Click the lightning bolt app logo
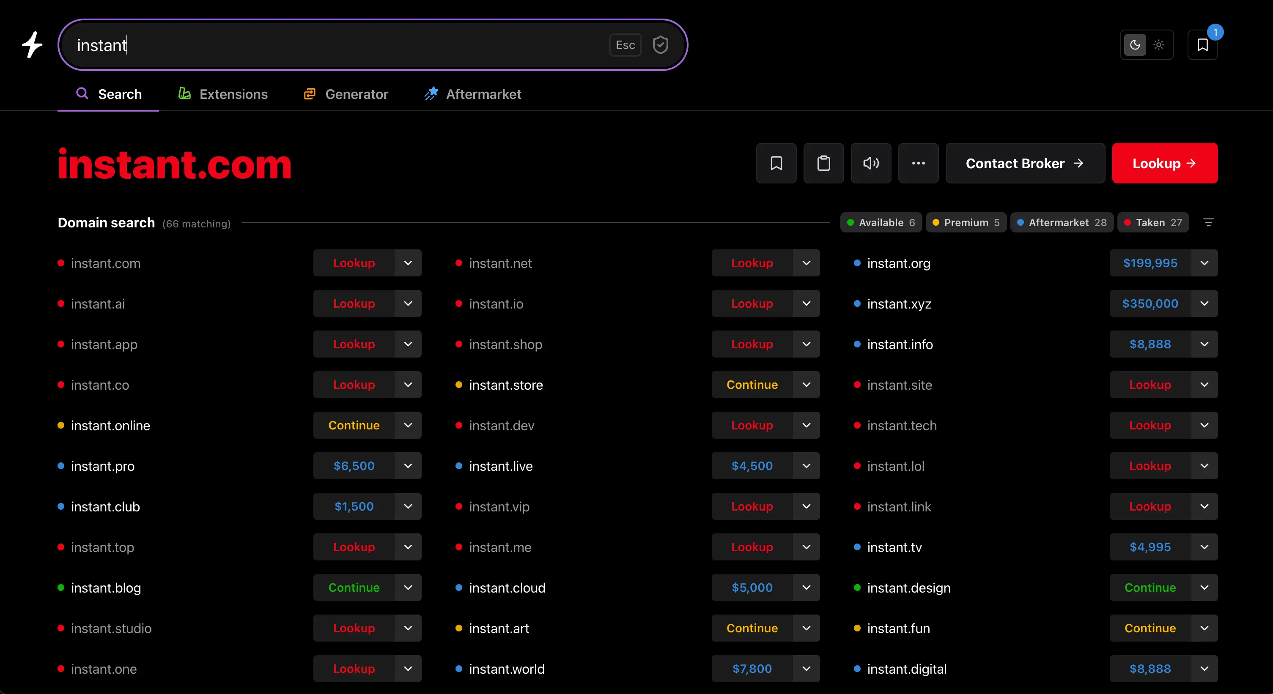This screenshot has height=694, width=1273. (31, 44)
